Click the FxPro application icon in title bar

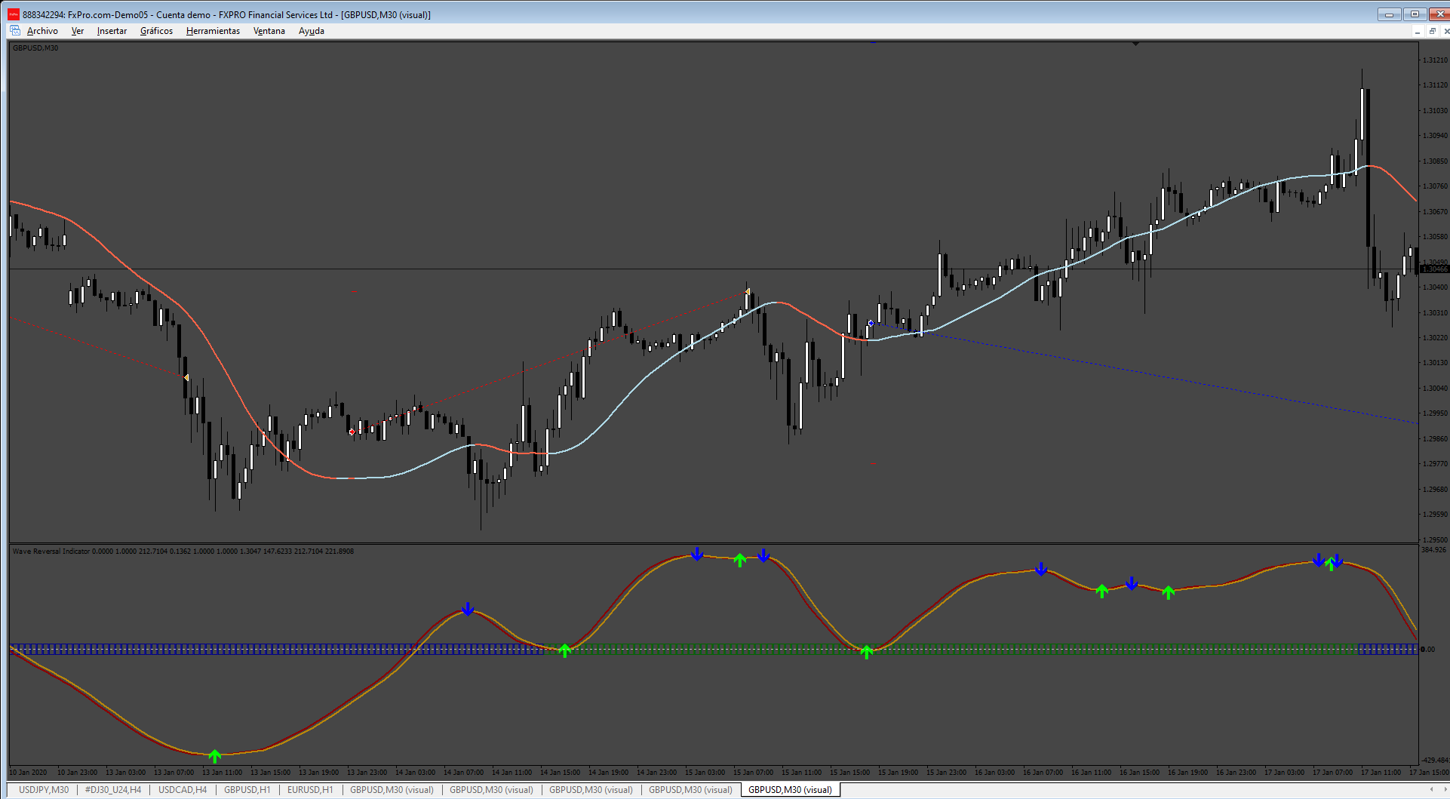point(14,14)
